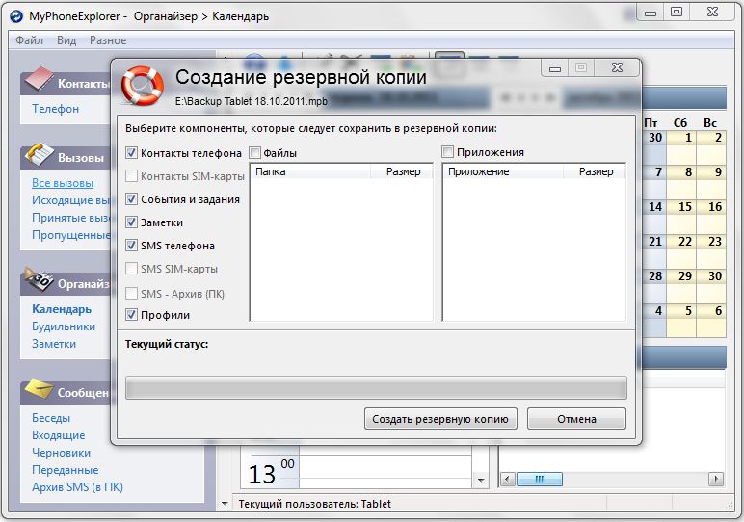Screen dimensions: 744x522
Task: Click the day view scroll down arrow
Action: pyautogui.click(x=481, y=481)
